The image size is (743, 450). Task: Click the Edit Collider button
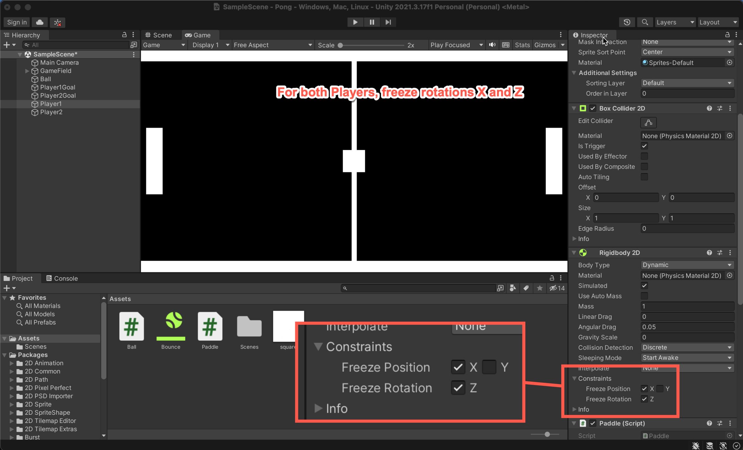click(x=648, y=122)
